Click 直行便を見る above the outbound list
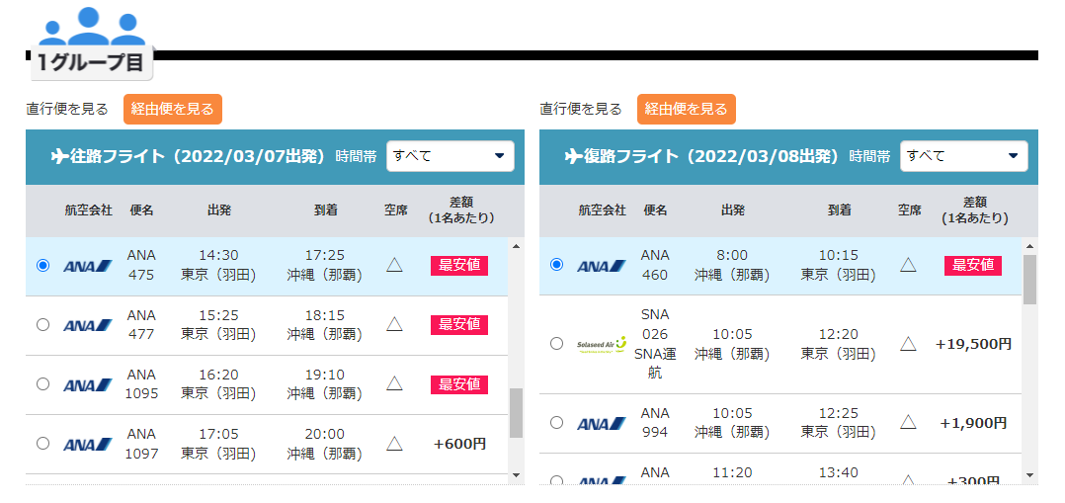 [x=67, y=109]
